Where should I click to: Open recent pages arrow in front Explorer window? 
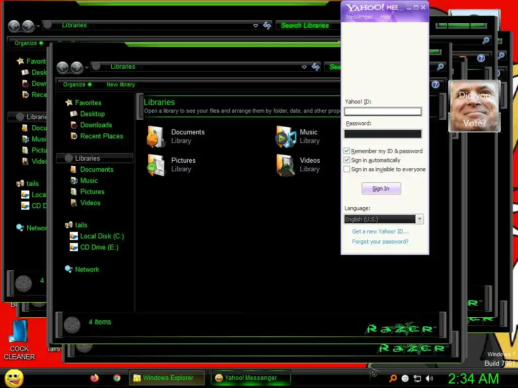tap(87, 68)
